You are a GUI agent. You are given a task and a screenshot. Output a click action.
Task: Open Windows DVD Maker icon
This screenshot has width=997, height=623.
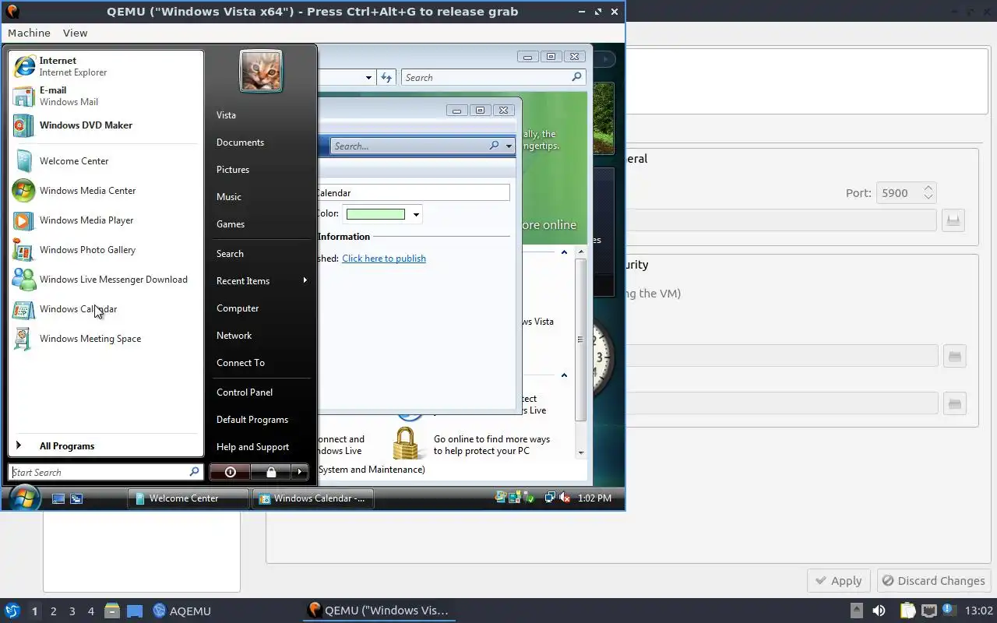pos(24,125)
